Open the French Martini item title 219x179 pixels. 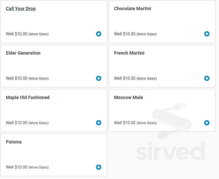point(129,53)
